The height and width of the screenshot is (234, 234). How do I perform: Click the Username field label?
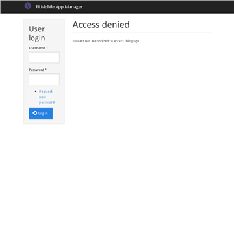37,48
